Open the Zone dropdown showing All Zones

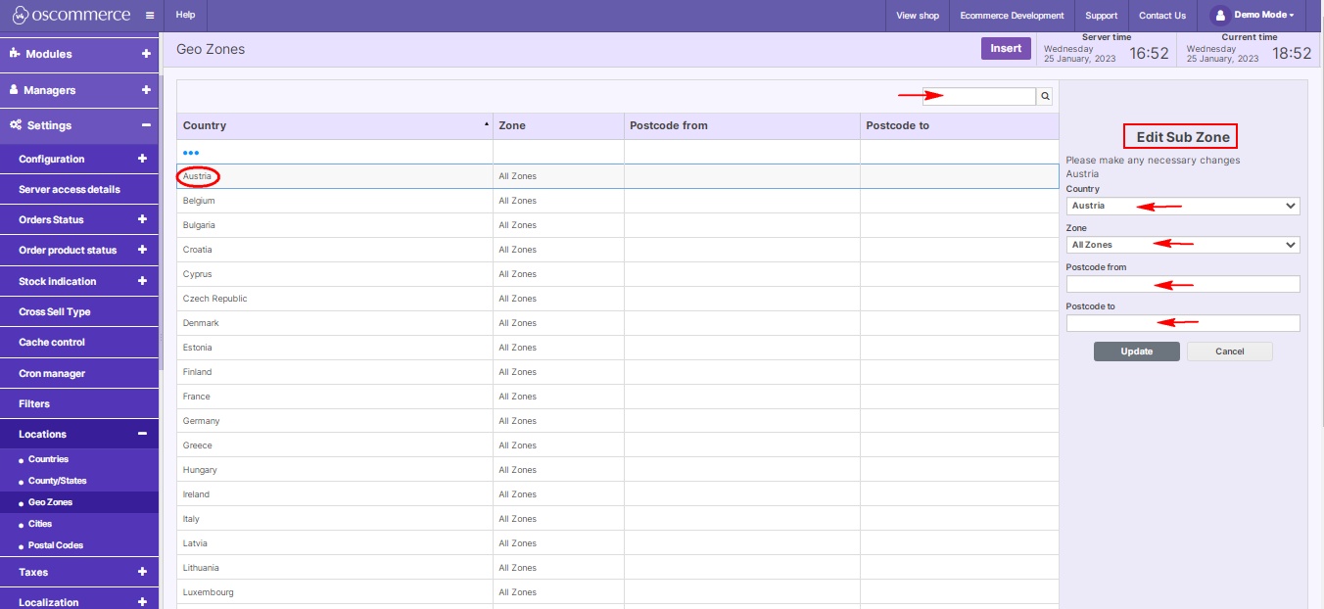(x=1182, y=245)
